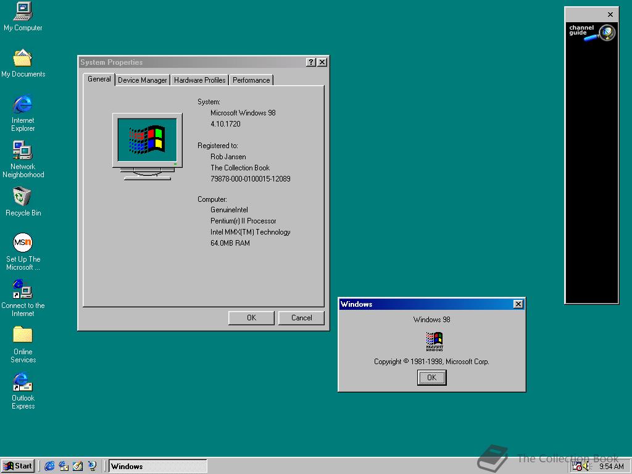Image resolution: width=632 pixels, height=474 pixels.
Task: Click the 'Pentium(r) II Processor' text
Action: point(243,221)
